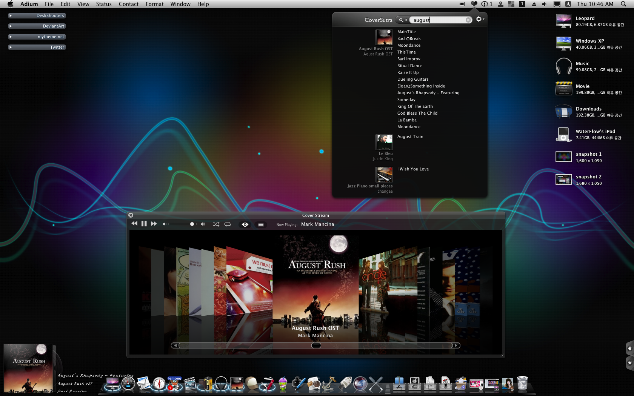Open the snapshot 1 file
This screenshot has height=396, width=634.
coord(564,157)
